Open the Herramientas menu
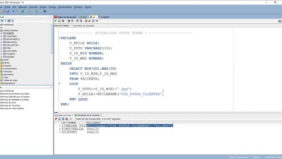 (65, 7)
